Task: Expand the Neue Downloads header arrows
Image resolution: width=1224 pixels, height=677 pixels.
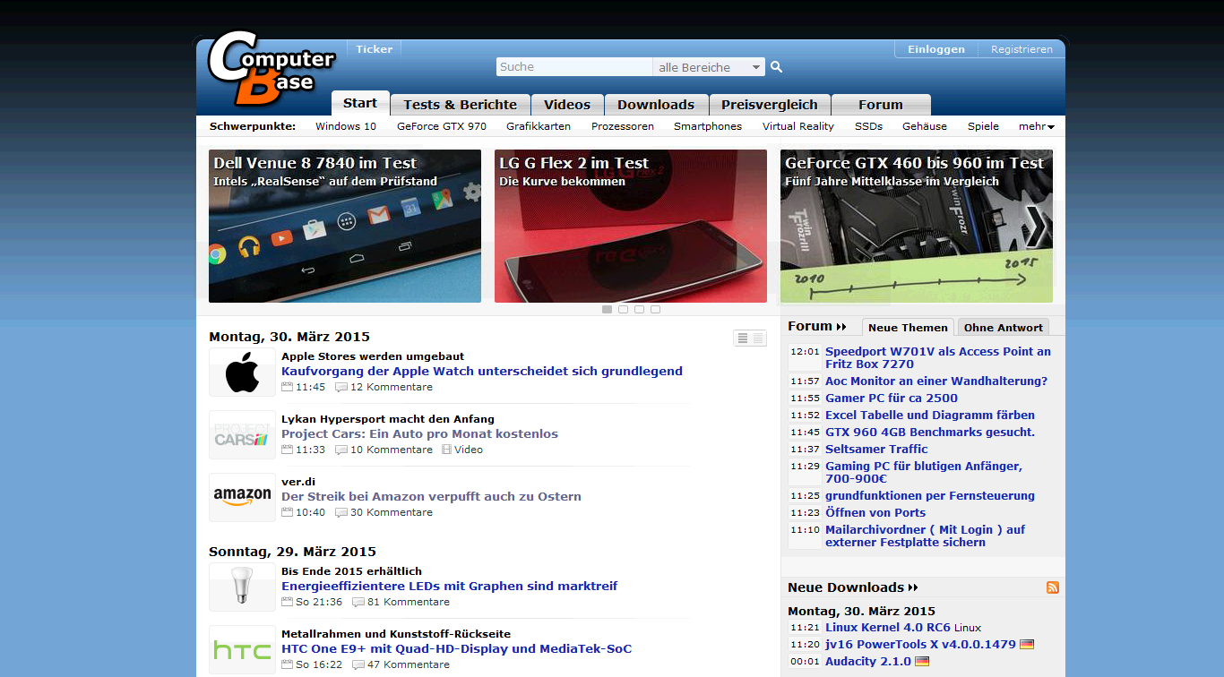Action: pos(913,587)
